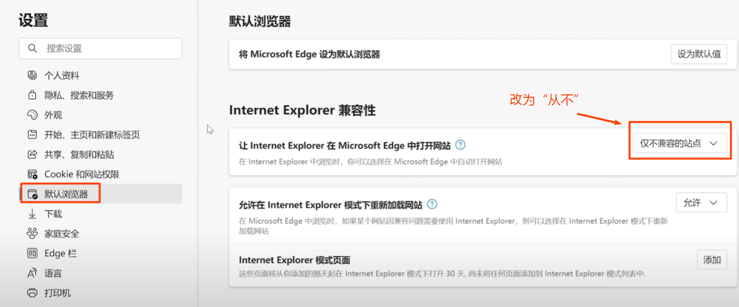Open the IE compatibility dropdown highlighted in red

(680, 143)
